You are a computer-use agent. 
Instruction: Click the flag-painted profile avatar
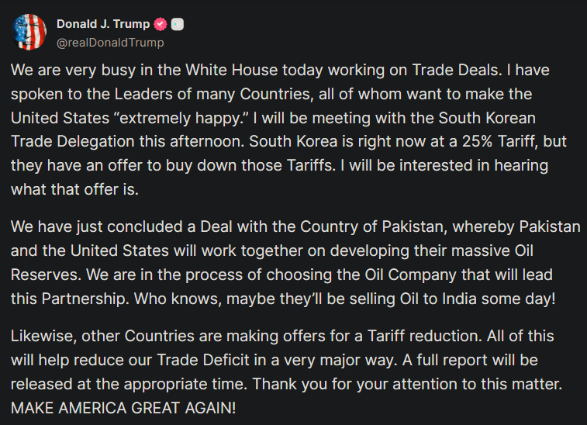pyautogui.click(x=29, y=33)
